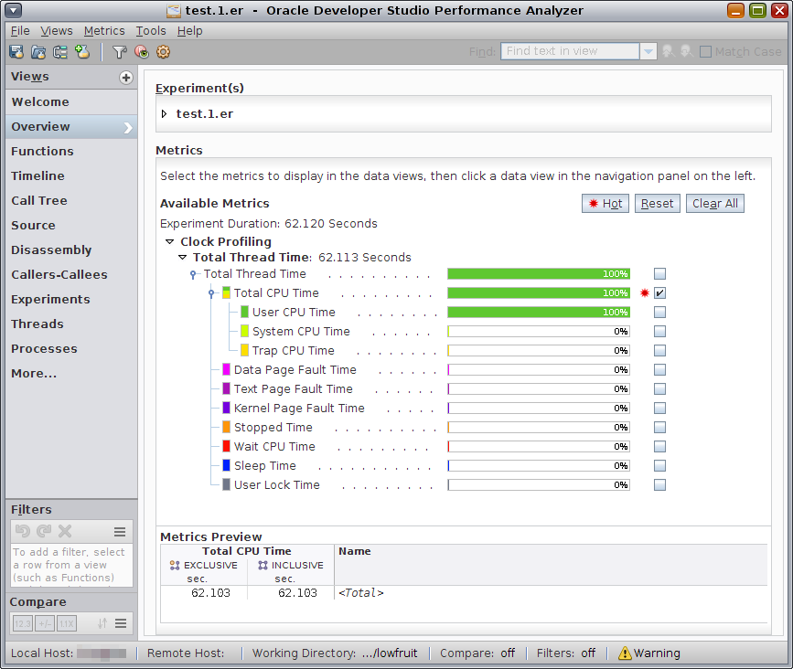Click the plus icon next to Views
Screen dimensions: 793x669
[x=126, y=78]
